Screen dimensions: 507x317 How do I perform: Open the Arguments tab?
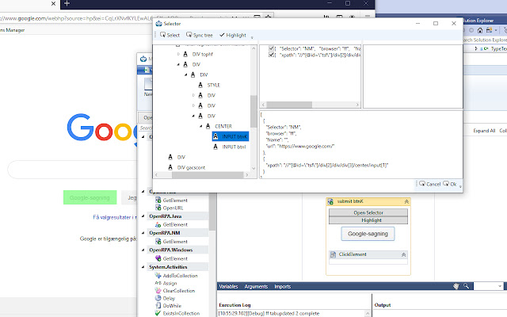(256, 286)
